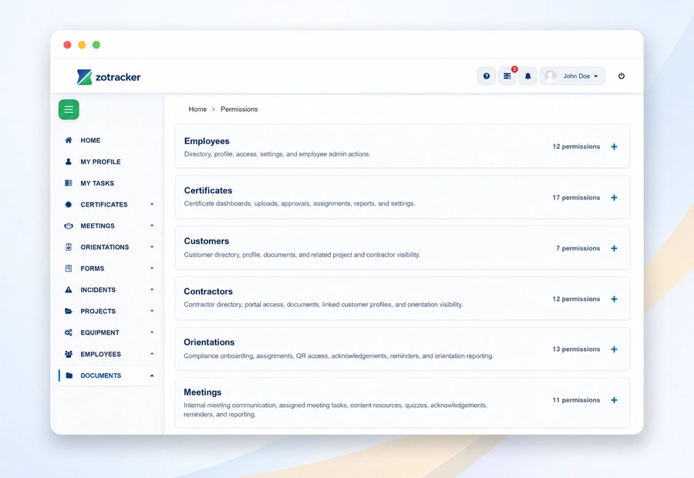The height and width of the screenshot is (478, 694).
Task: Click the Projects folder icon
Action: pos(68,311)
